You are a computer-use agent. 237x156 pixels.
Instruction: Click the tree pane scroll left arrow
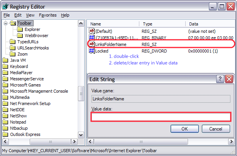[x=5, y=142]
